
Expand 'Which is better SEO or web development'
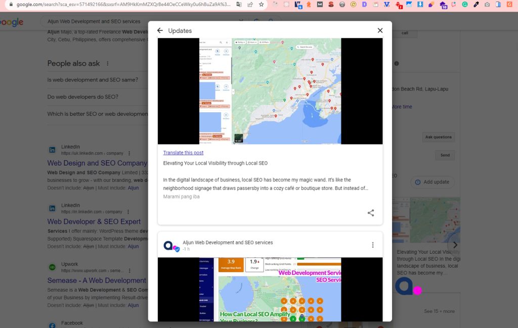tap(98, 114)
